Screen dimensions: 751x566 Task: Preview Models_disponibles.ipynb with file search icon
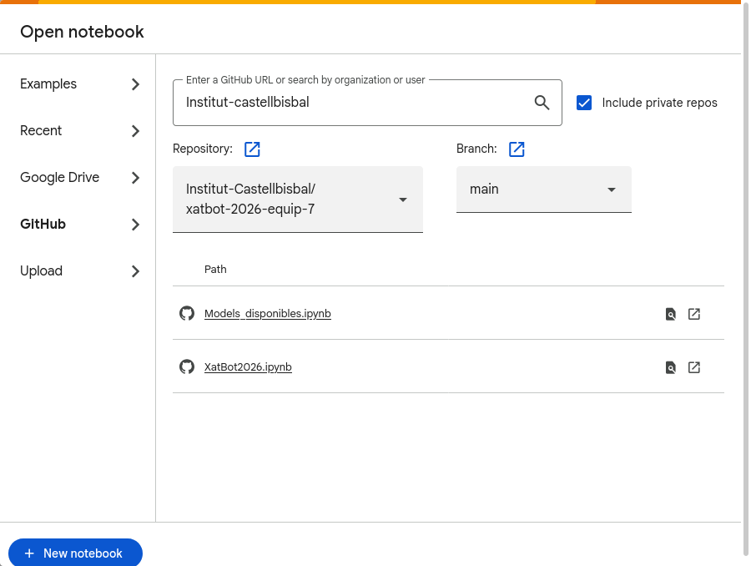(670, 314)
